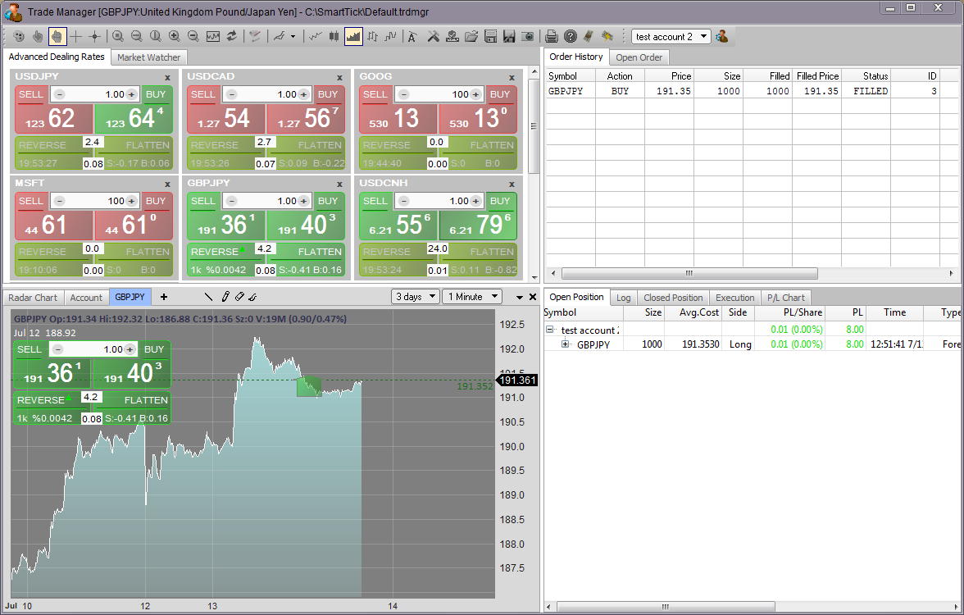Expand the GBPJPY row in Open Position
Screen dimensions: 964x615
click(565, 344)
